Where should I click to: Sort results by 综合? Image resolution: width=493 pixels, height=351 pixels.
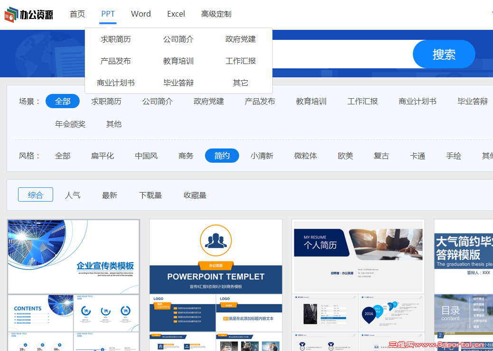tap(36, 194)
